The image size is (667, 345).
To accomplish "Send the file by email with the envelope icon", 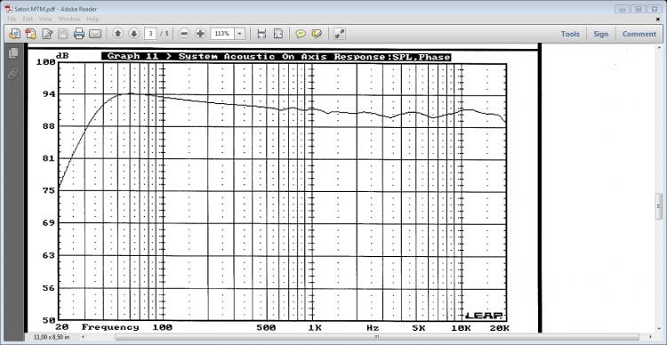I will [x=95, y=34].
